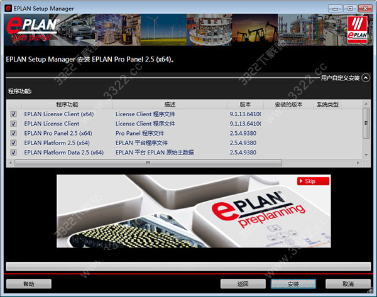Select the EPLAN Pro Panel 2.5 (x64) name
Image resolution: width=377 pixels, height=297 pixels.
[58, 133]
